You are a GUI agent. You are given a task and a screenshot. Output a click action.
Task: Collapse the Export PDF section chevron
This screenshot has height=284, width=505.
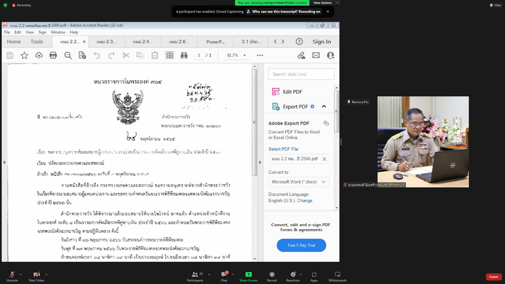(x=324, y=106)
